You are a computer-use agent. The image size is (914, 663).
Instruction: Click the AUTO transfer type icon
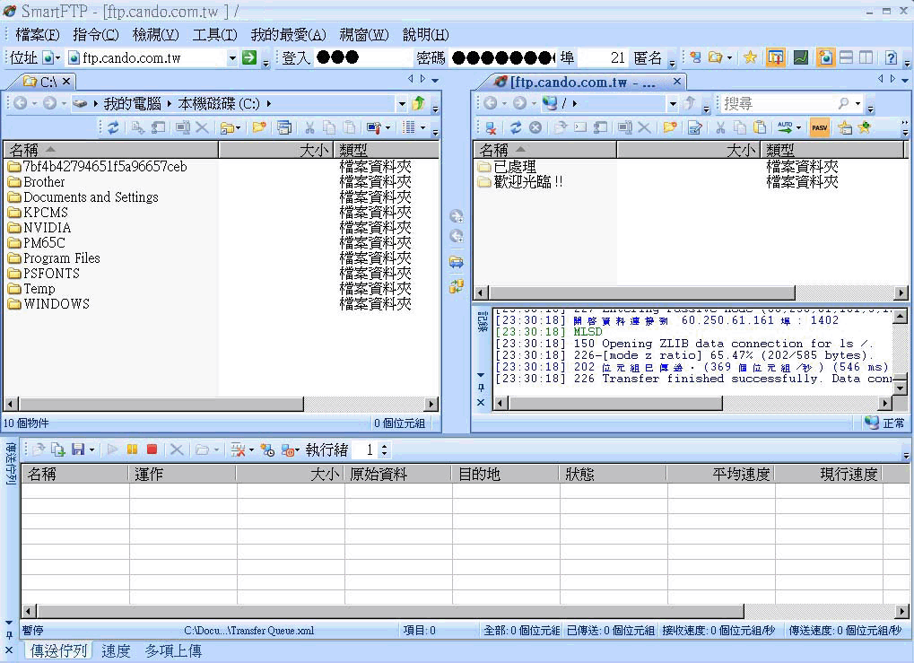[785, 127]
